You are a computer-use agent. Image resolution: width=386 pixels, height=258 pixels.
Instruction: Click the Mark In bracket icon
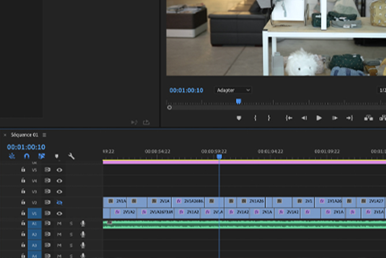255,118
